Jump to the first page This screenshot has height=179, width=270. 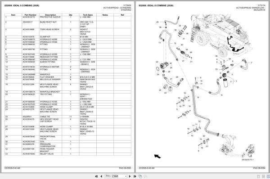click(96, 176)
